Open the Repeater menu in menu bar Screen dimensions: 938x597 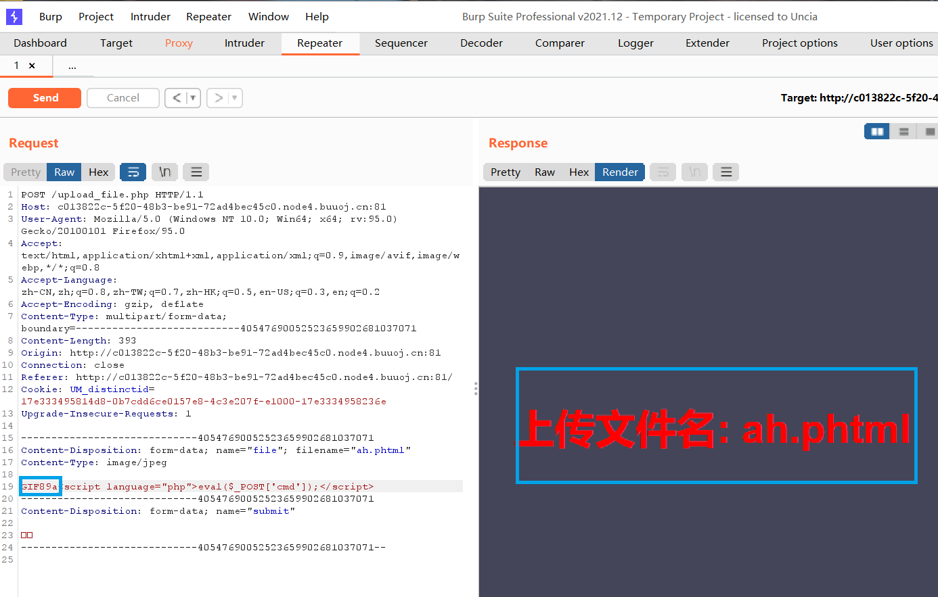[x=208, y=16]
